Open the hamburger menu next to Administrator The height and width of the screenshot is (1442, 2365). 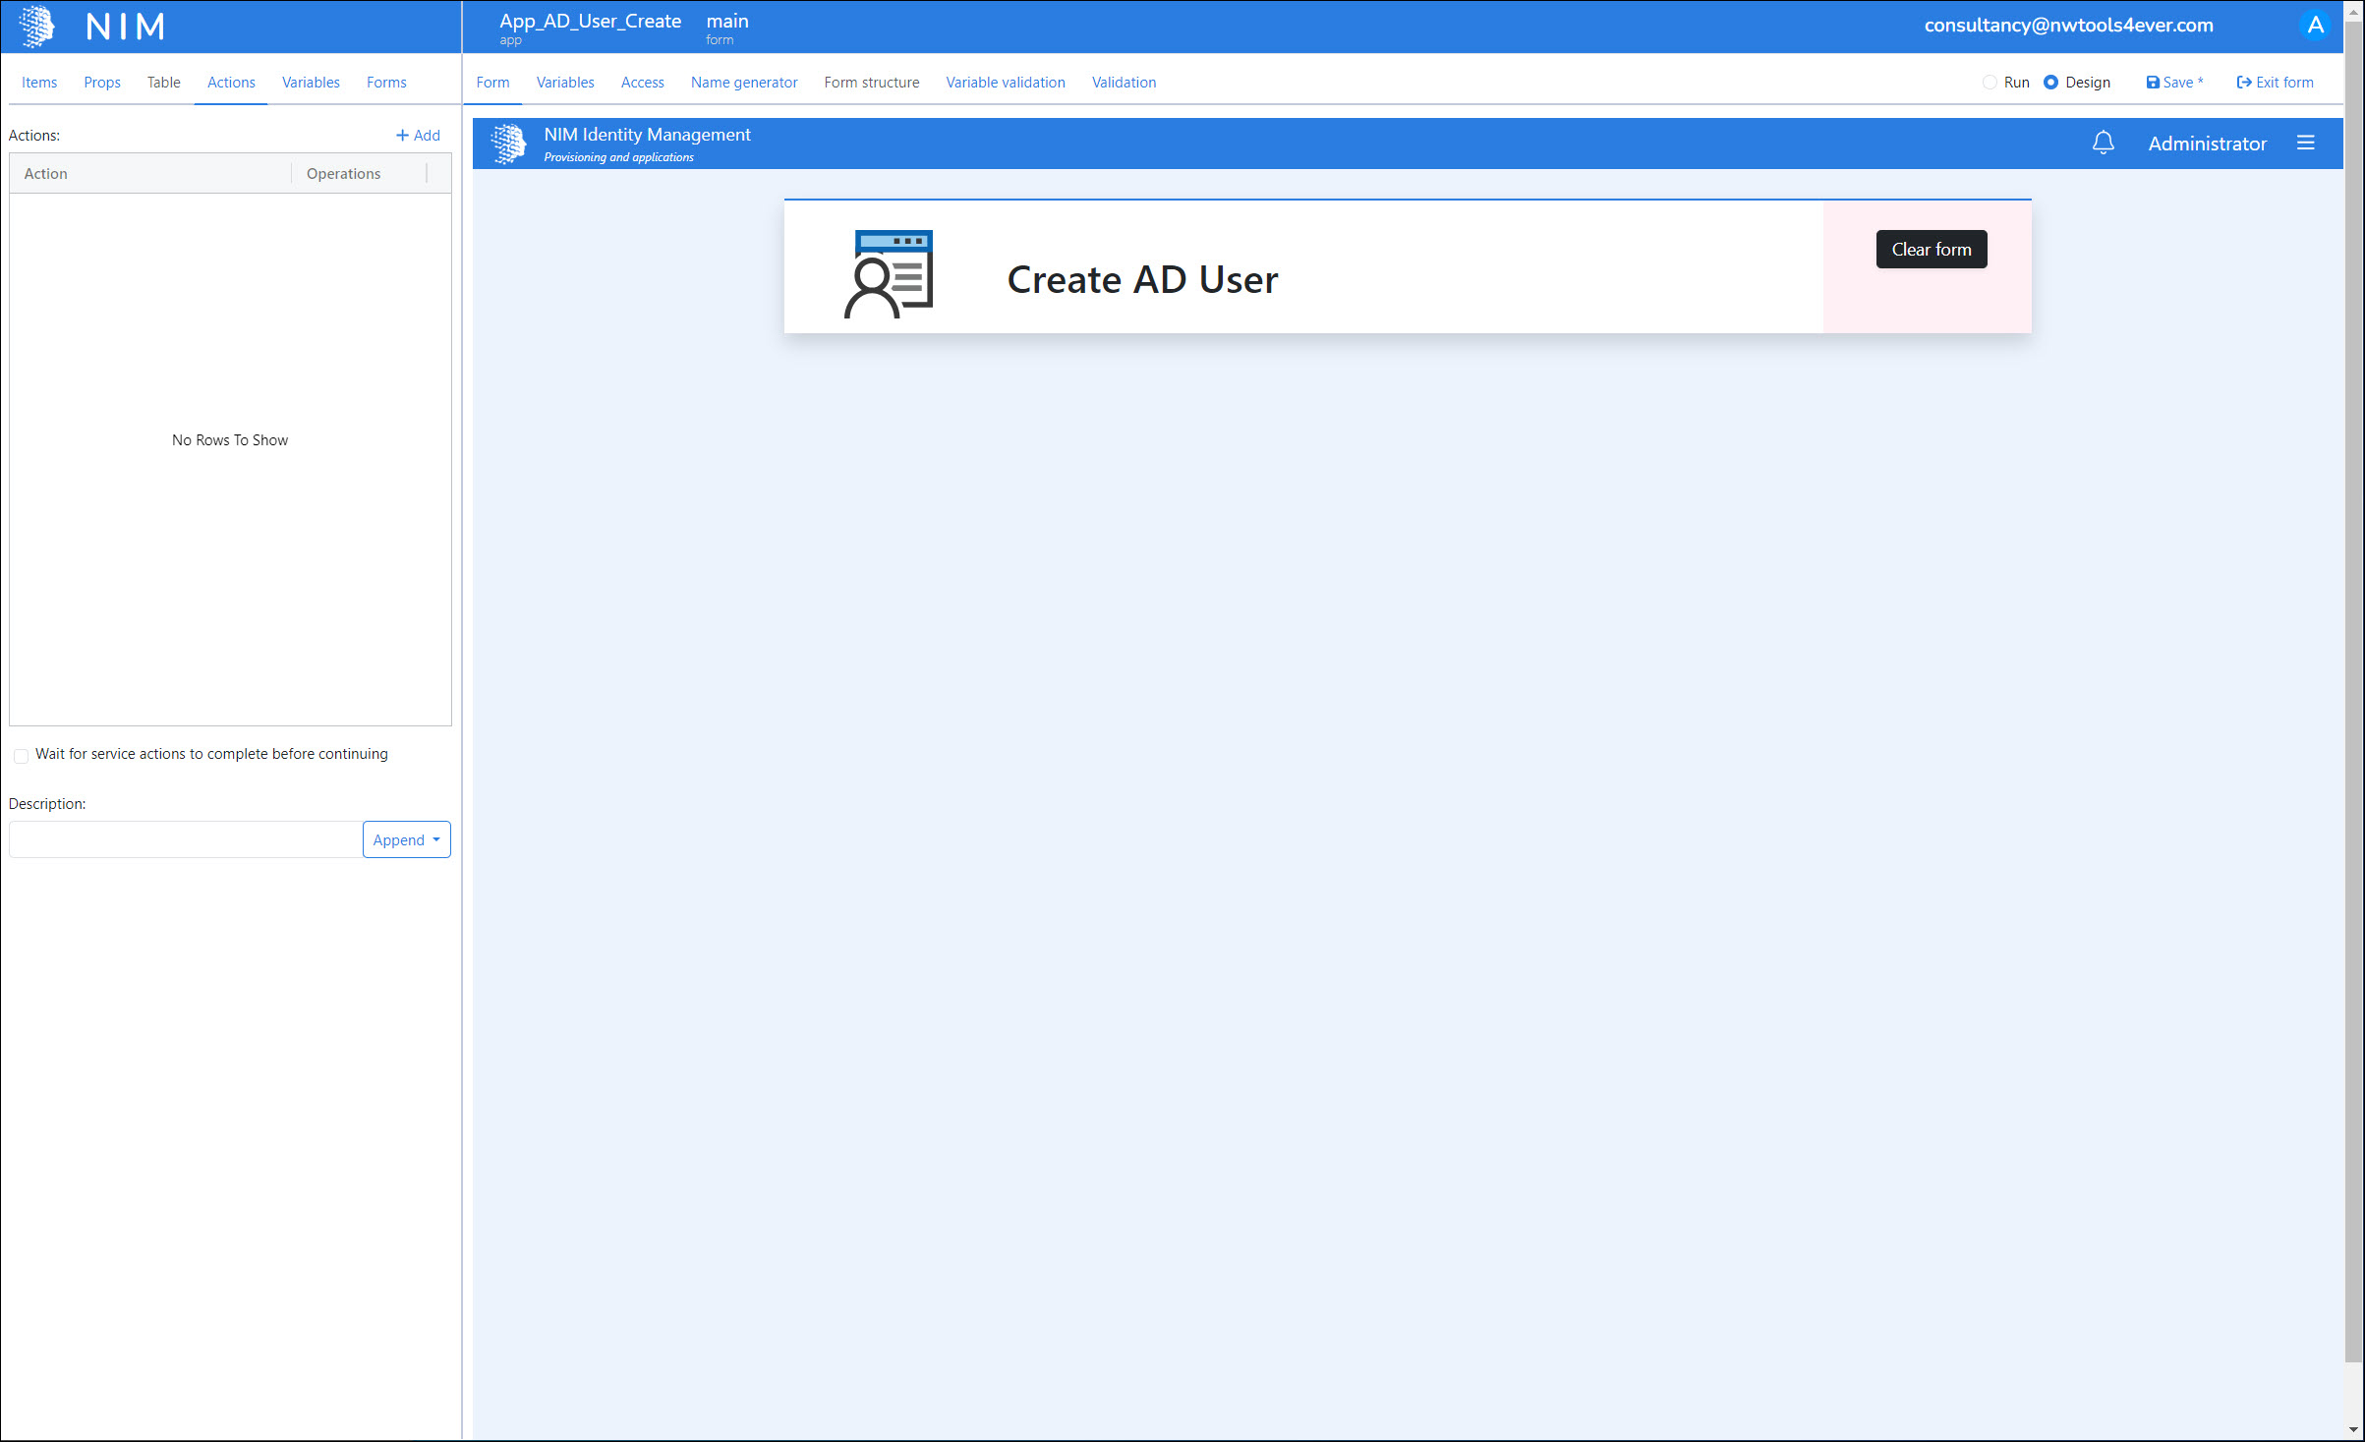coord(2305,144)
